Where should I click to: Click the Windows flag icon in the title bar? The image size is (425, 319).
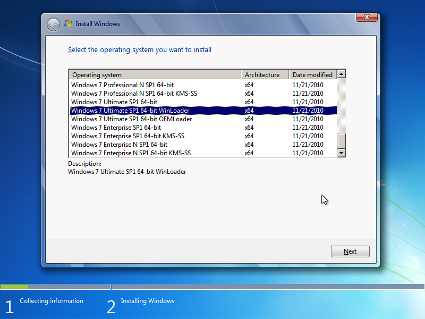point(69,23)
